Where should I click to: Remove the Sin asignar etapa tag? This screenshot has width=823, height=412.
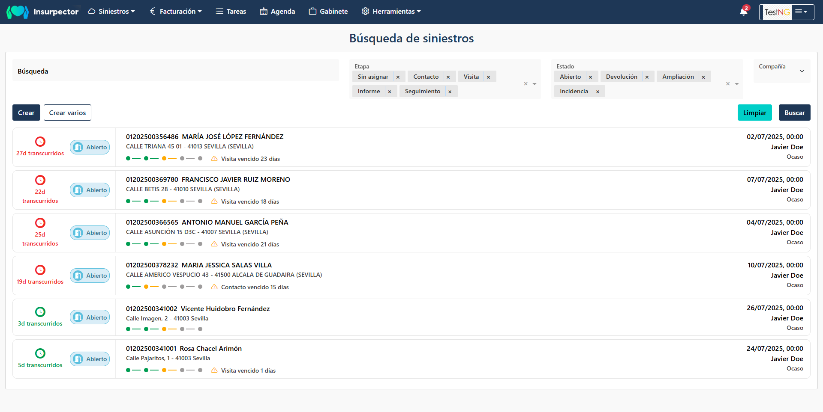[398, 77]
